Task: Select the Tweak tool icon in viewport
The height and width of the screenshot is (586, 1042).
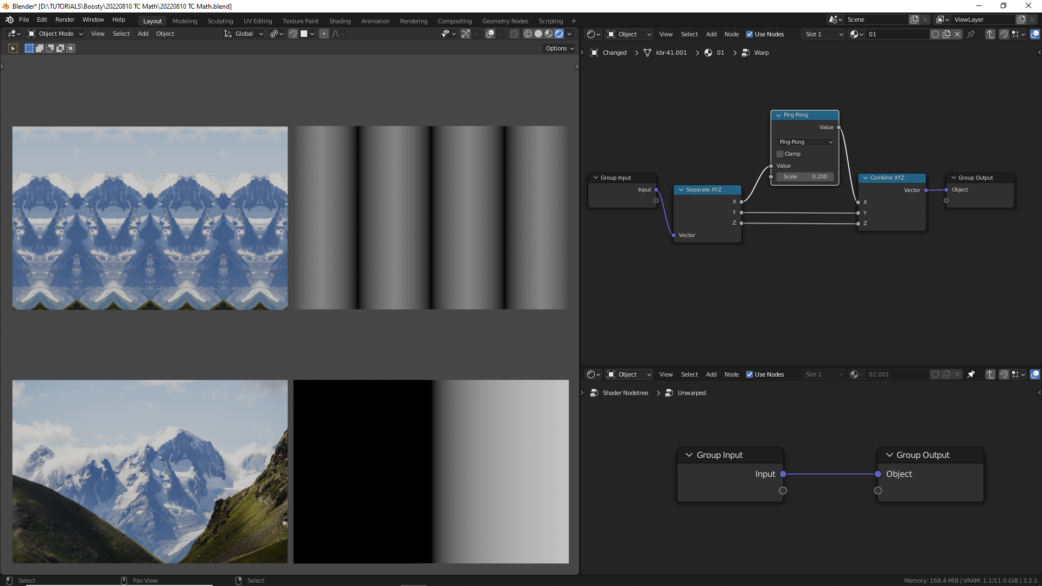Action: pos(13,48)
